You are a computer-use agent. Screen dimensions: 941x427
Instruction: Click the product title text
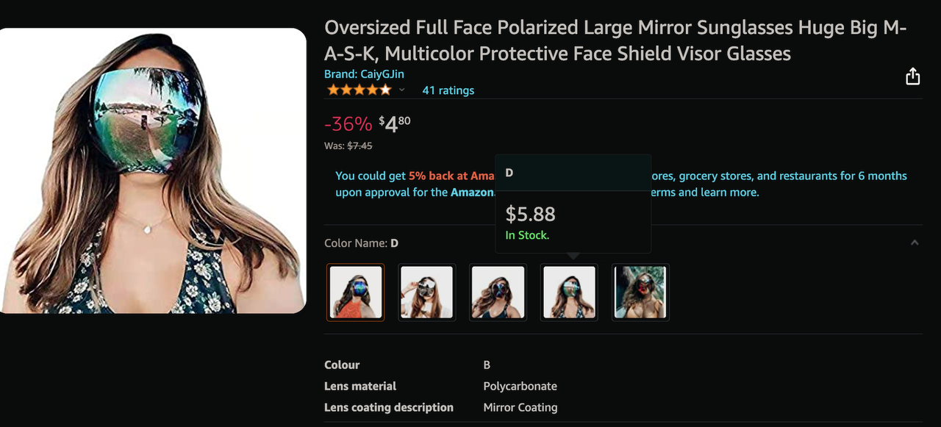[x=615, y=40]
